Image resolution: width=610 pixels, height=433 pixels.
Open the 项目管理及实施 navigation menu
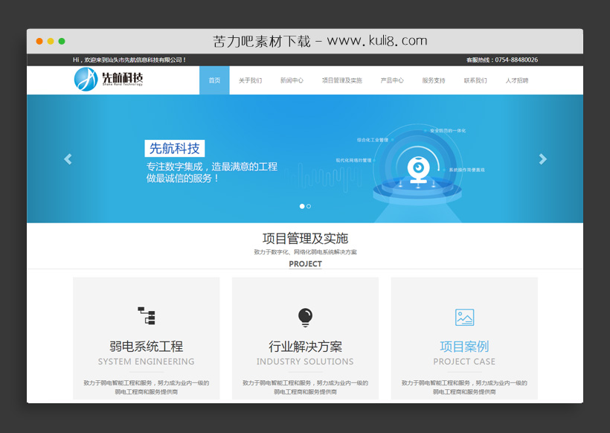[343, 80]
